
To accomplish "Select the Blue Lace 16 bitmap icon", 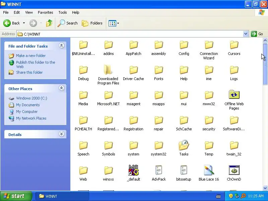I will click(209, 170).
